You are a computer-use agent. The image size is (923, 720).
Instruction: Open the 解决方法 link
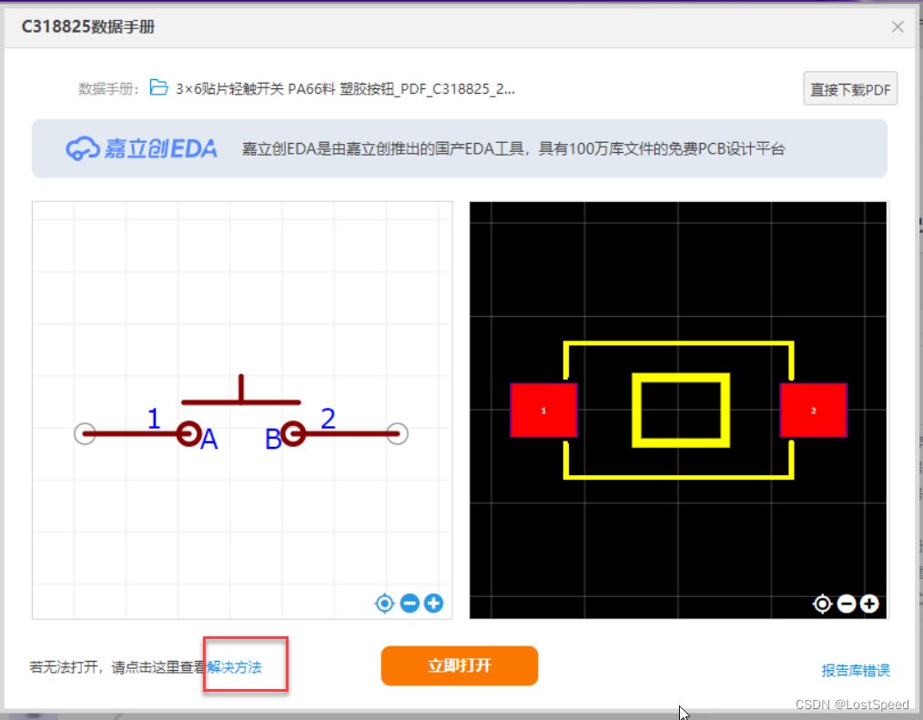(234, 667)
